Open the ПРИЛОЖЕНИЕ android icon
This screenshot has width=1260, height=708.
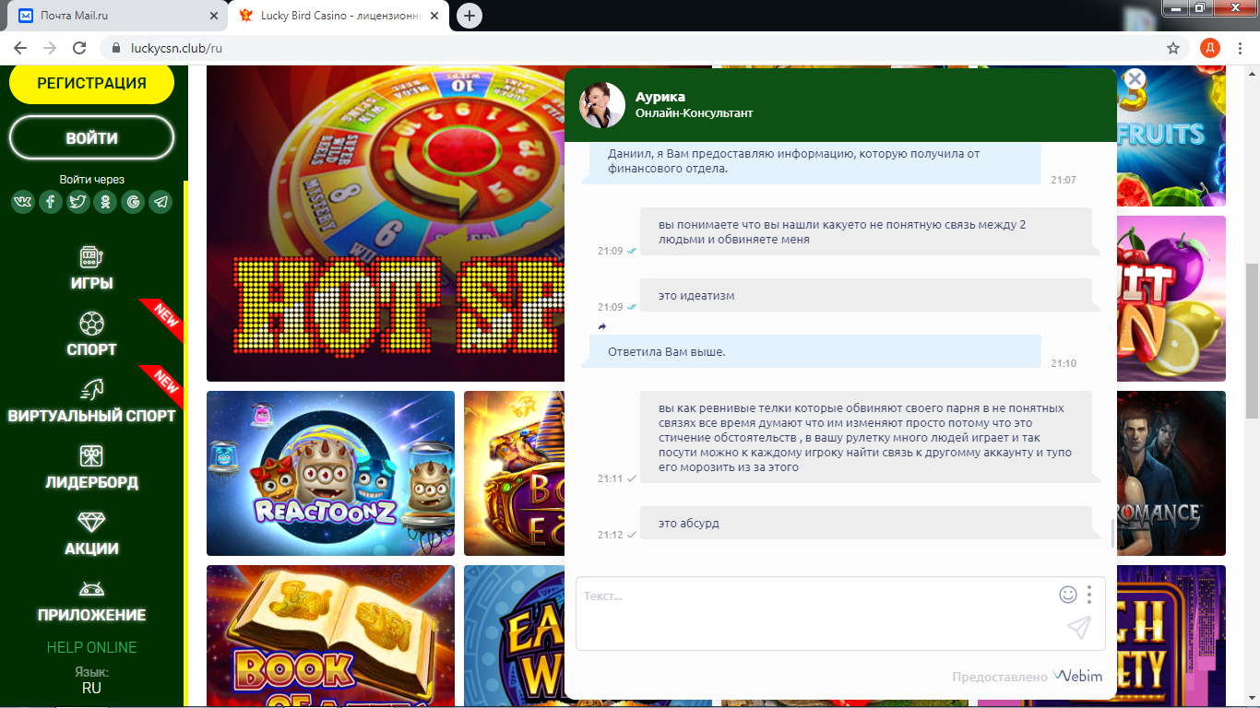pyautogui.click(x=91, y=589)
